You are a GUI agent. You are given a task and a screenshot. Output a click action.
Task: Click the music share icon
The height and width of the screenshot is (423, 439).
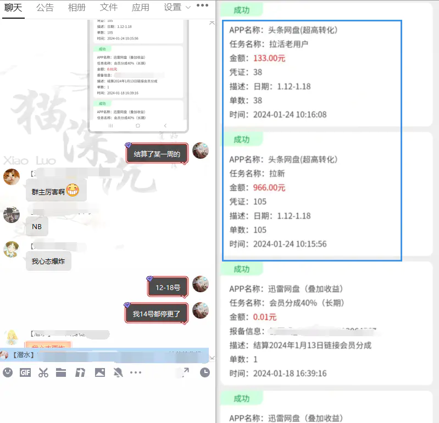pyautogui.click(x=80, y=372)
